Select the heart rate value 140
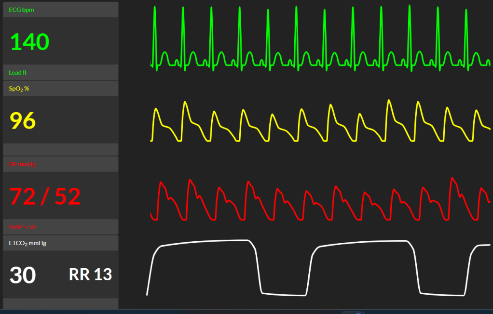This screenshot has width=493, height=314. point(30,42)
